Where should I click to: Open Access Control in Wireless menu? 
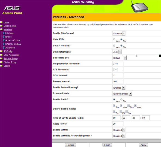[13, 40]
